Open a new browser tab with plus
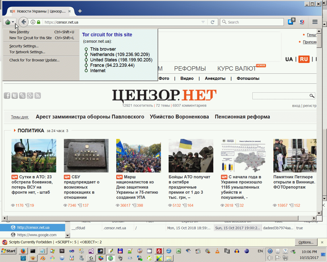 pos(80,11)
